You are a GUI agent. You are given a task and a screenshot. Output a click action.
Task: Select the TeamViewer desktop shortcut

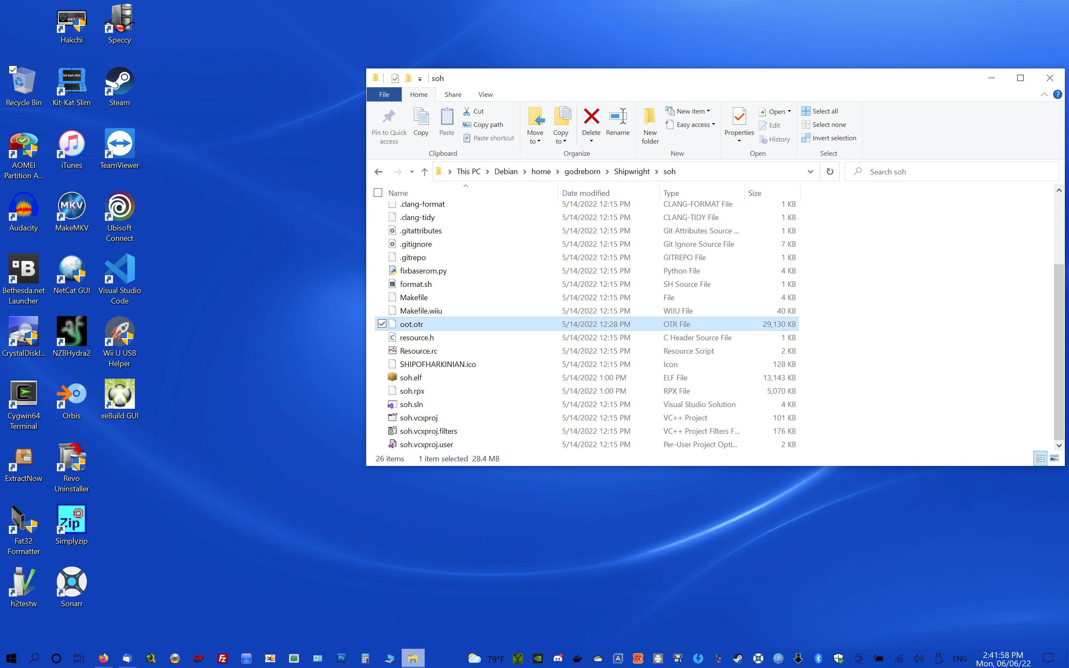(119, 149)
